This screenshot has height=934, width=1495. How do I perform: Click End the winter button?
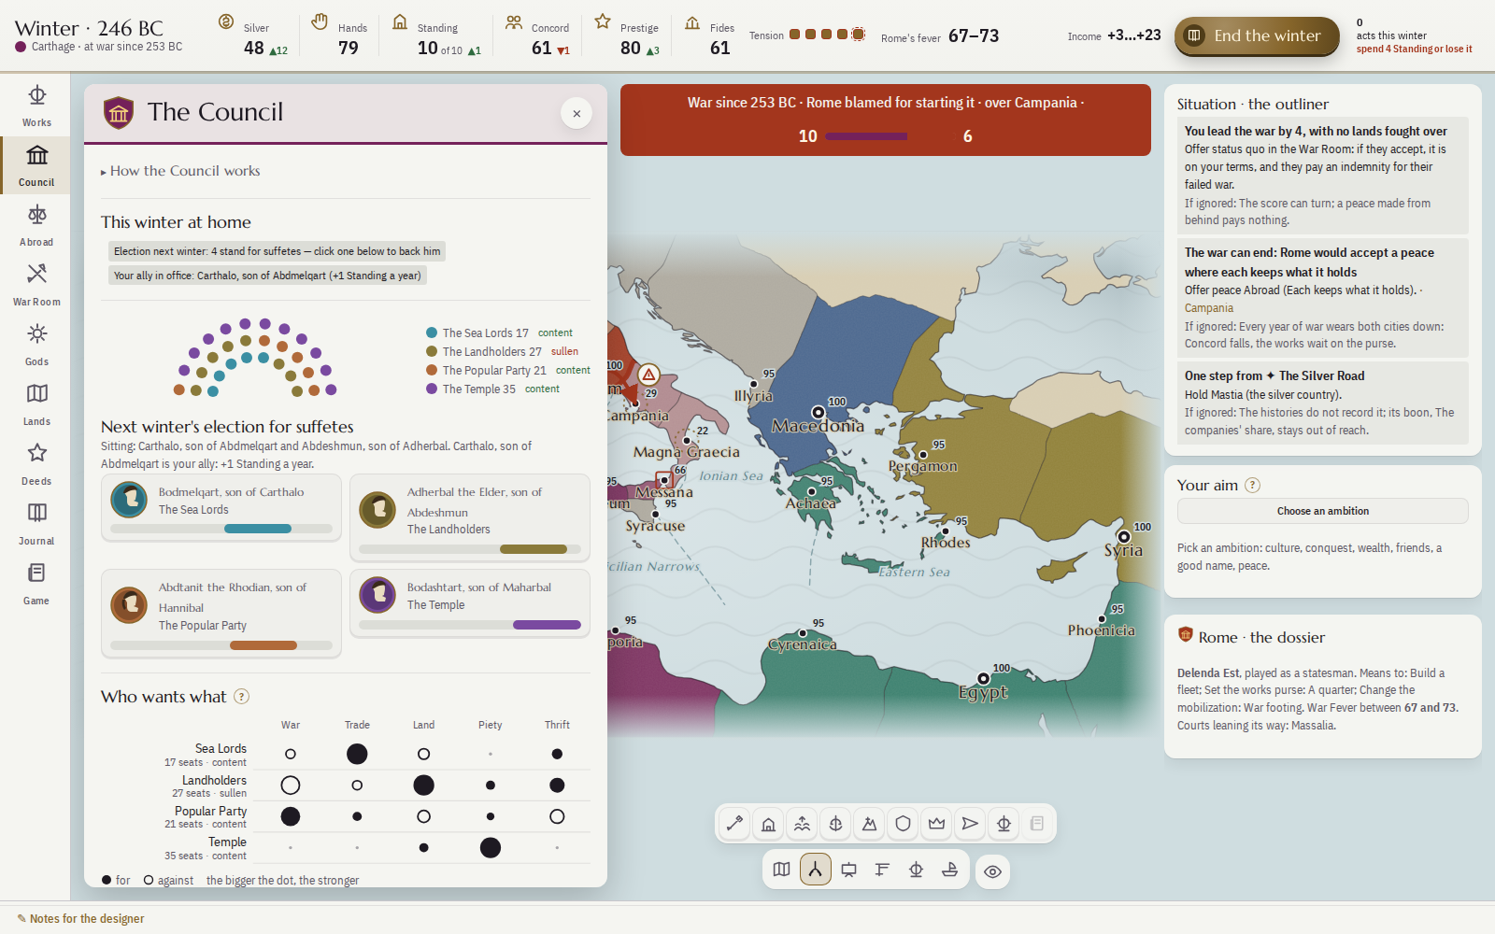tap(1257, 36)
